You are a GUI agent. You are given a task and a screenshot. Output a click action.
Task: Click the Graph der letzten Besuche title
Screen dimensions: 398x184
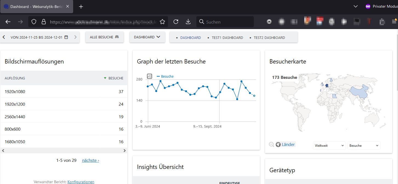pos(171,62)
